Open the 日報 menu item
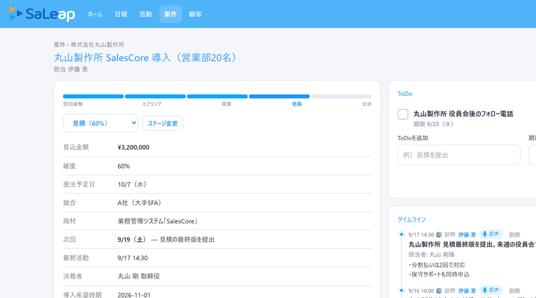Viewport: 536px width, 298px height. tap(121, 14)
